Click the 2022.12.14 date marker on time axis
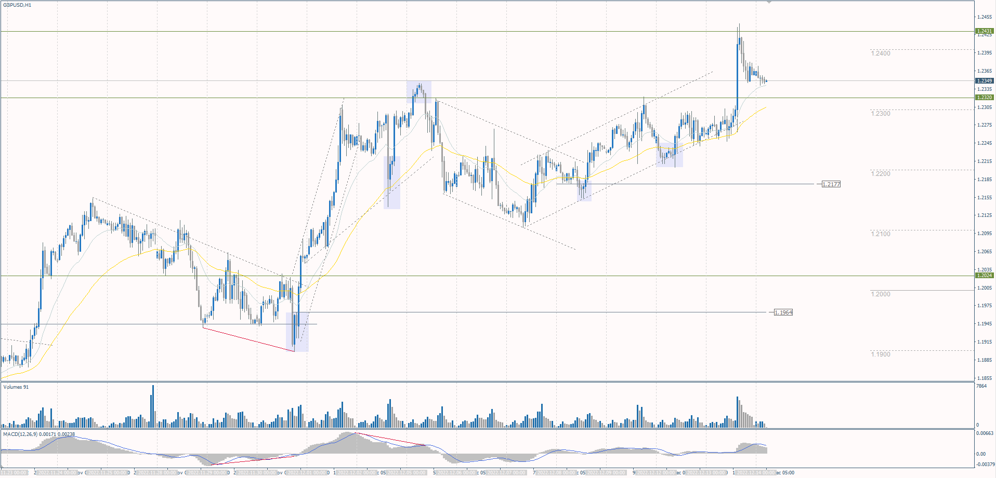This screenshot has height=478, width=996. coord(756,472)
